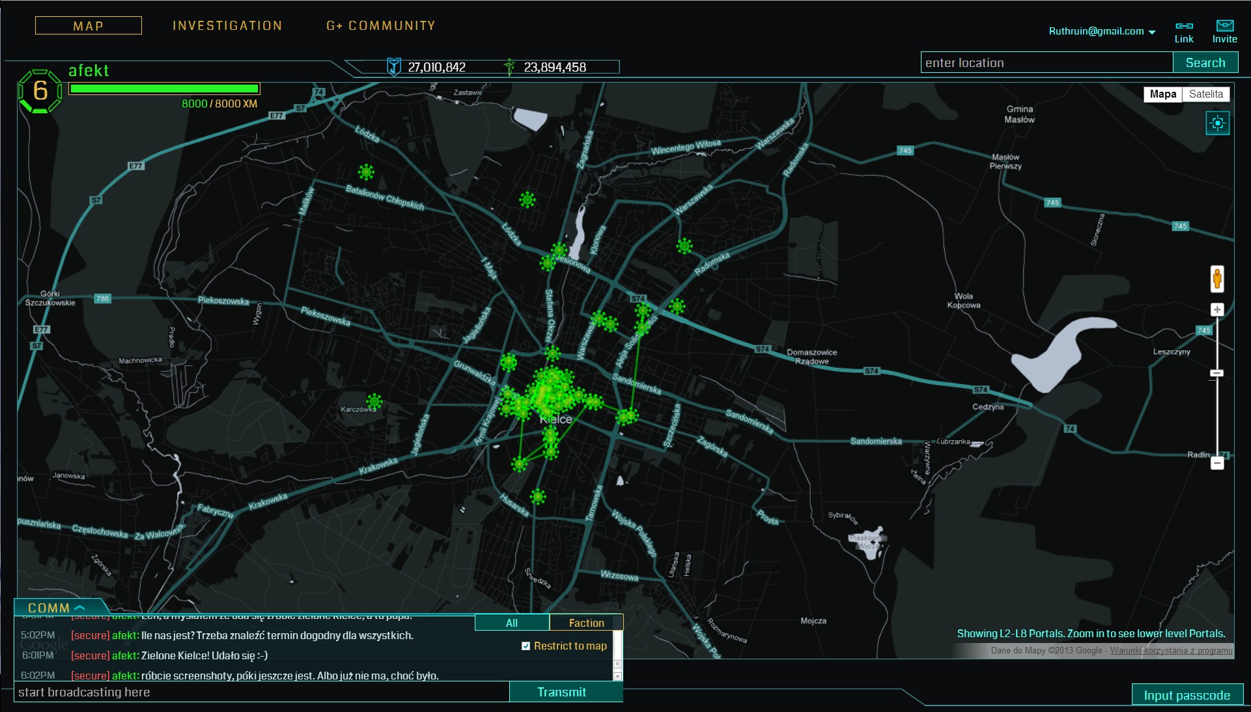Click the level 6 agent badge

point(40,91)
